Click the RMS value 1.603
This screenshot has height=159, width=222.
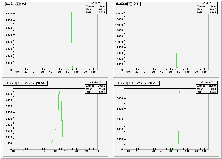coord(213,13)
